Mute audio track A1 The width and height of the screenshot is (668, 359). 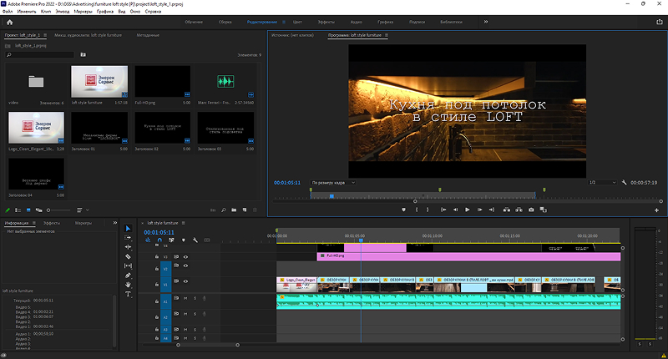pos(185,298)
